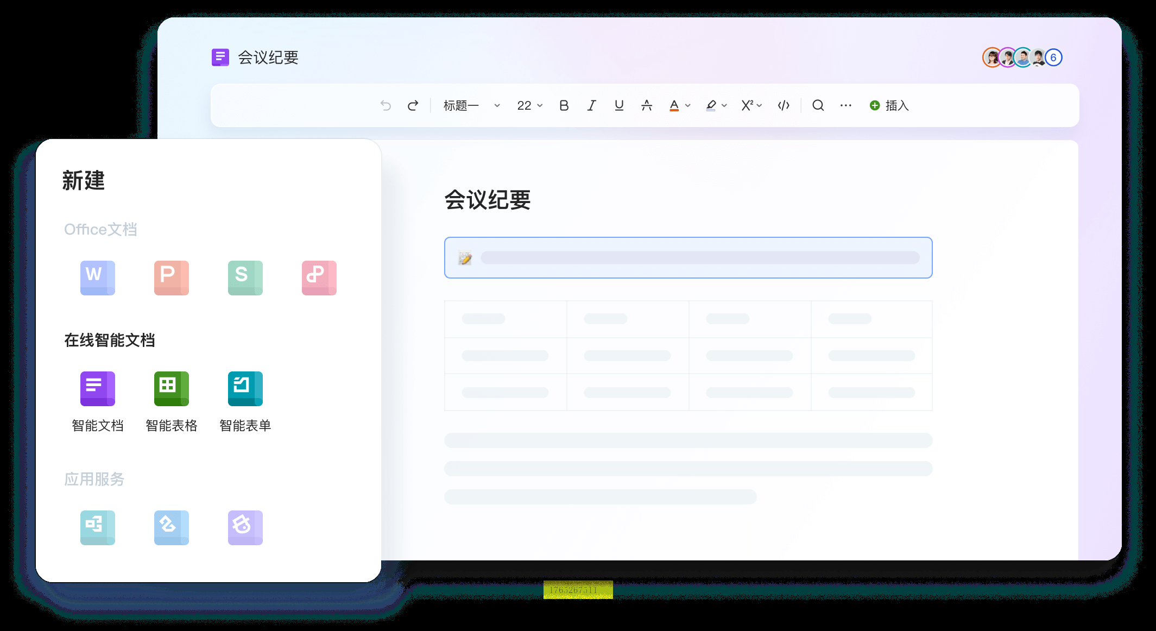Click the highlighted callout text block
Viewport: 1156px width, 631px height.
(x=688, y=257)
